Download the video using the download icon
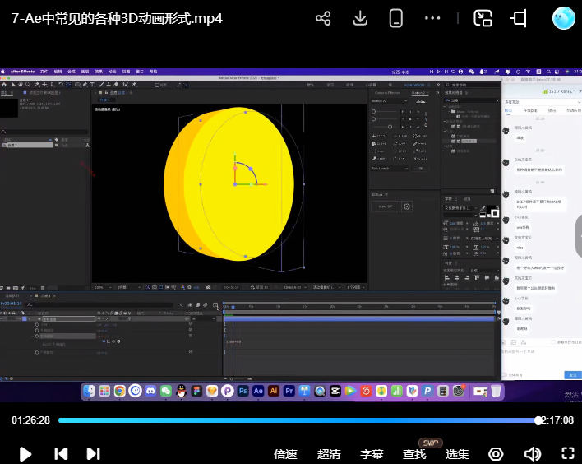582x464 pixels. [359, 18]
